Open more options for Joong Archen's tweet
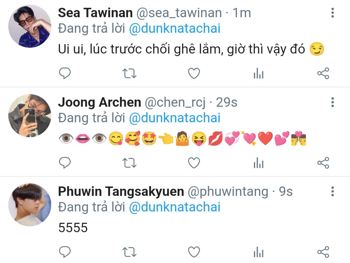Screen dimensions: 350x263 click(x=332, y=102)
